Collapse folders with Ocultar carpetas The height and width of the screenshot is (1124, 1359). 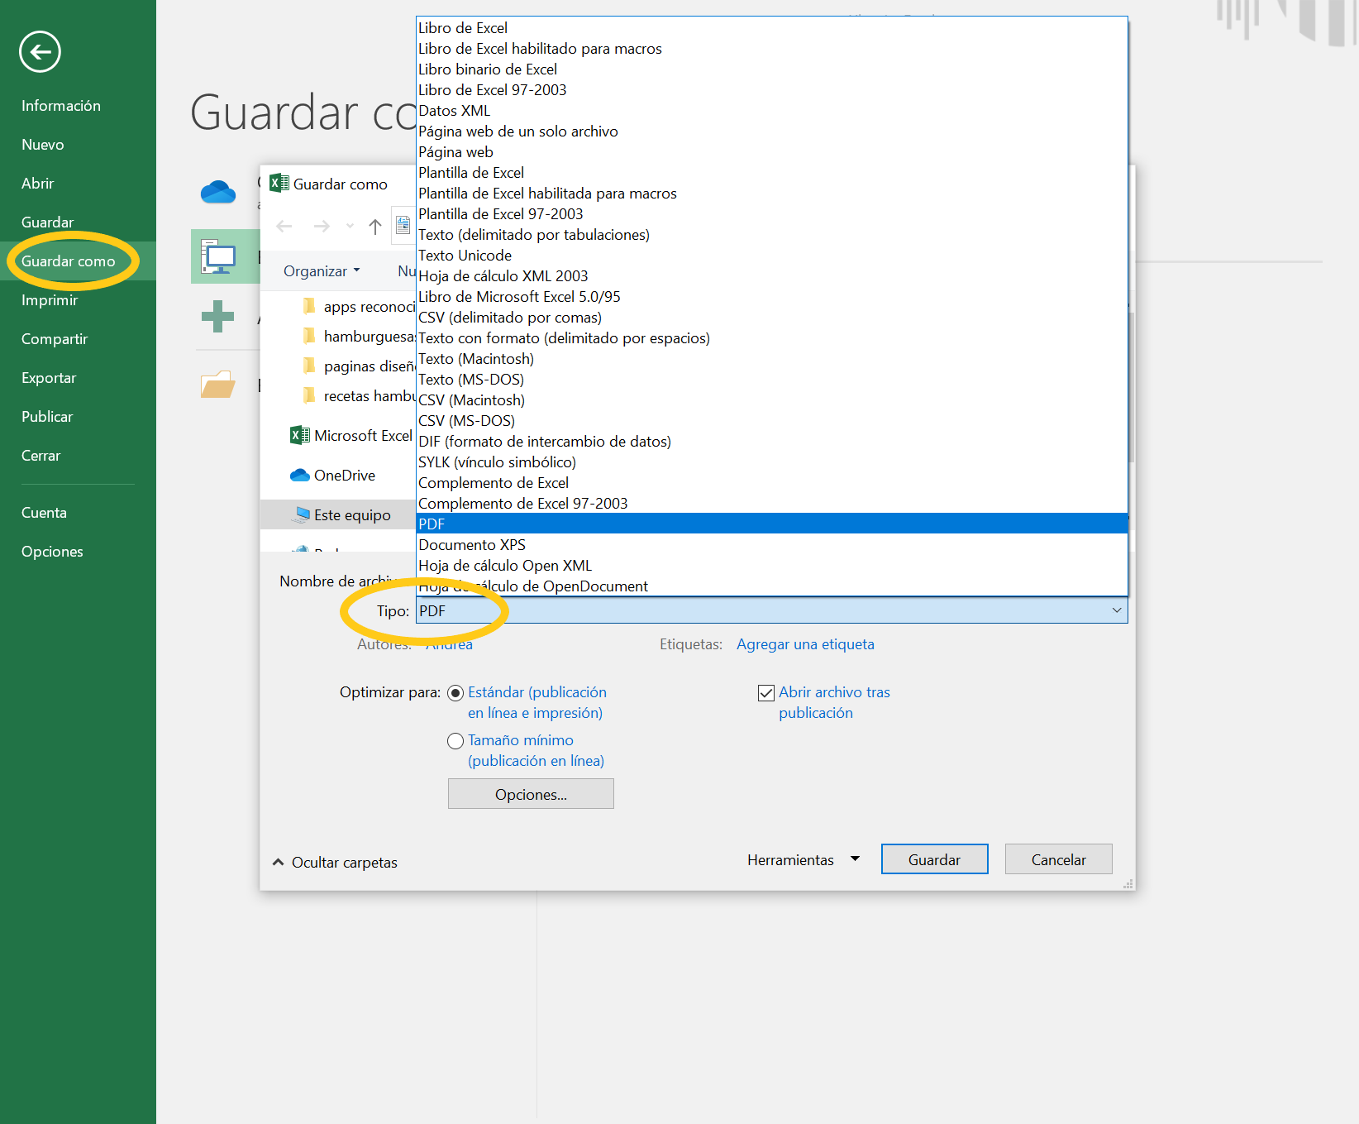click(335, 863)
